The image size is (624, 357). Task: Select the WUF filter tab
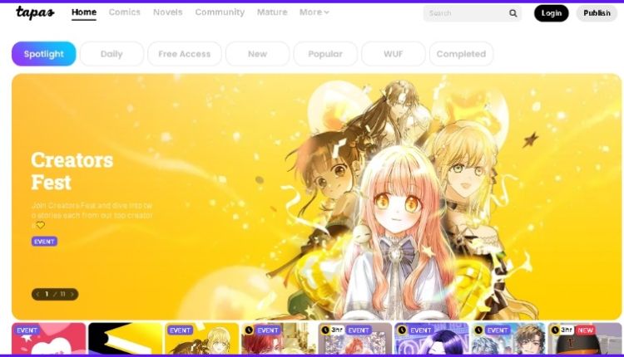(394, 54)
